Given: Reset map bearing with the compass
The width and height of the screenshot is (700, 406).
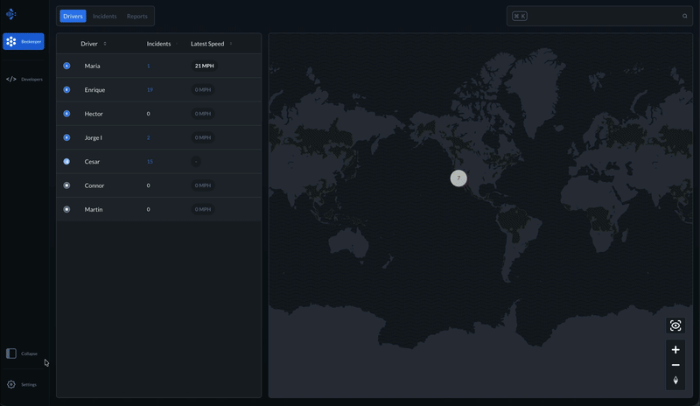Looking at the screenshot, I should [x=675, y=381].
